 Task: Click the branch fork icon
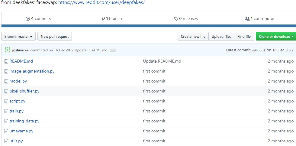[103, 19]
